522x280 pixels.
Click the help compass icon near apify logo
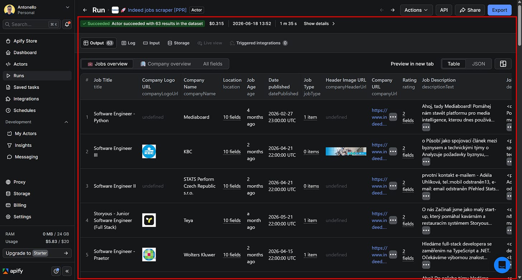pyautogui.click(x=56, y=271)
